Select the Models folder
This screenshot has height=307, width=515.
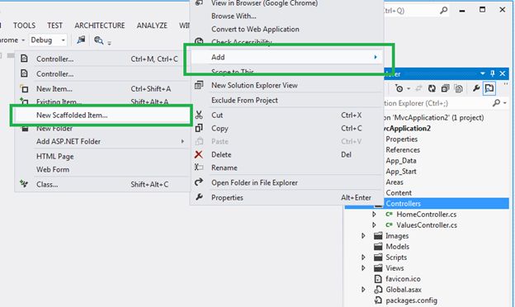click(397, 247)
